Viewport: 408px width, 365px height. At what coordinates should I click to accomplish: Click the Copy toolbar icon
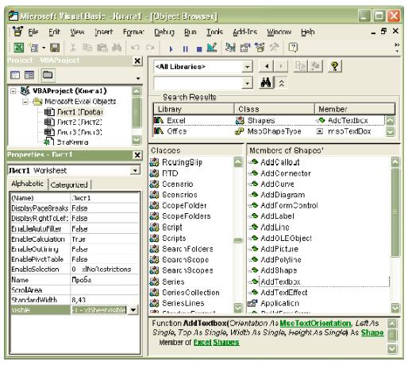[x=87, y=48]
